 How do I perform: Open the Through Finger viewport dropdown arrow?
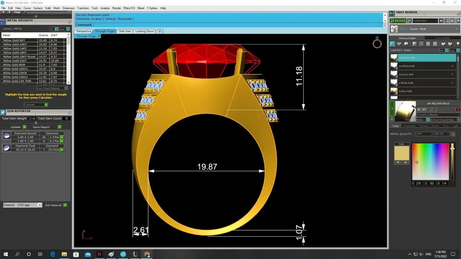(99, 36)
